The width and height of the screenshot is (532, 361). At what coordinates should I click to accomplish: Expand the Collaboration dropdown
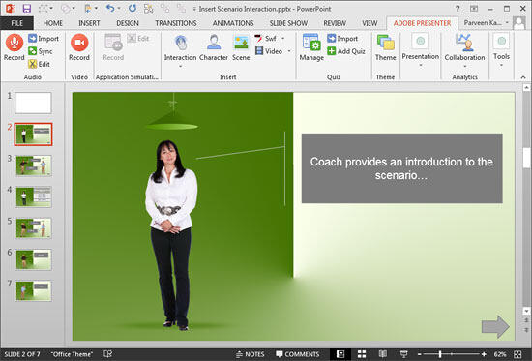465,66
